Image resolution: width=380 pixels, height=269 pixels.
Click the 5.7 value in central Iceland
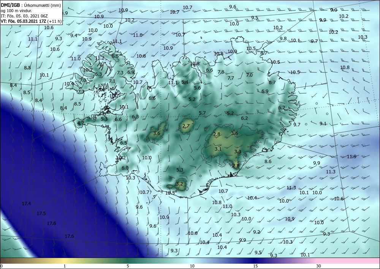point(202,113)
